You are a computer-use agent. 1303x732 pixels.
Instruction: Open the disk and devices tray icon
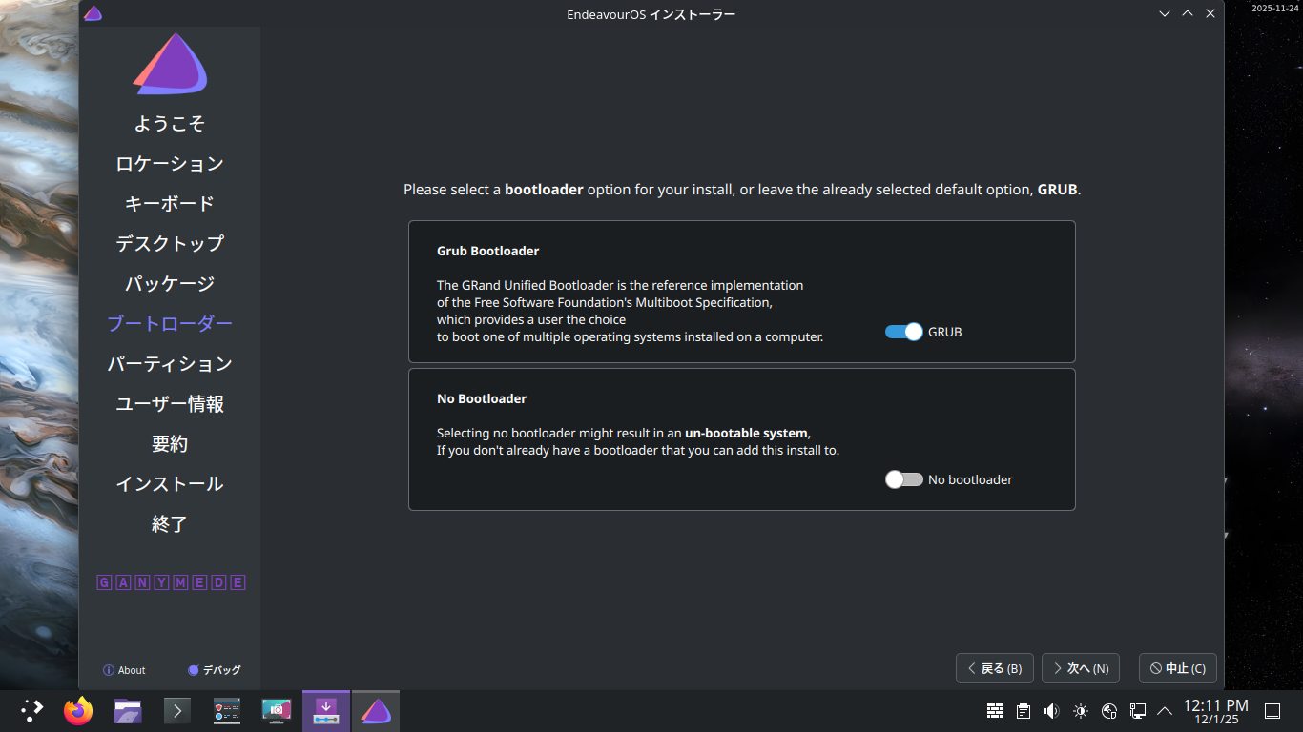click(1108, 711)
